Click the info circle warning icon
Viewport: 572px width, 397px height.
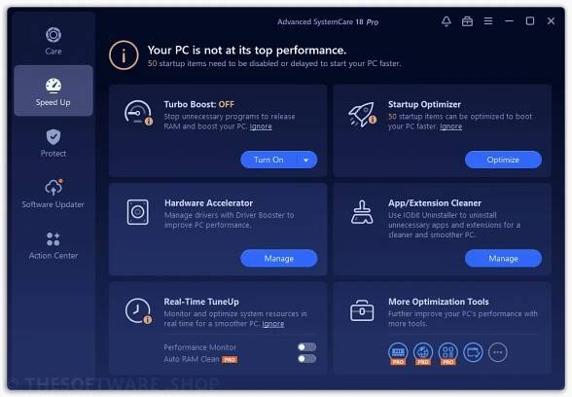click(124, 55)
